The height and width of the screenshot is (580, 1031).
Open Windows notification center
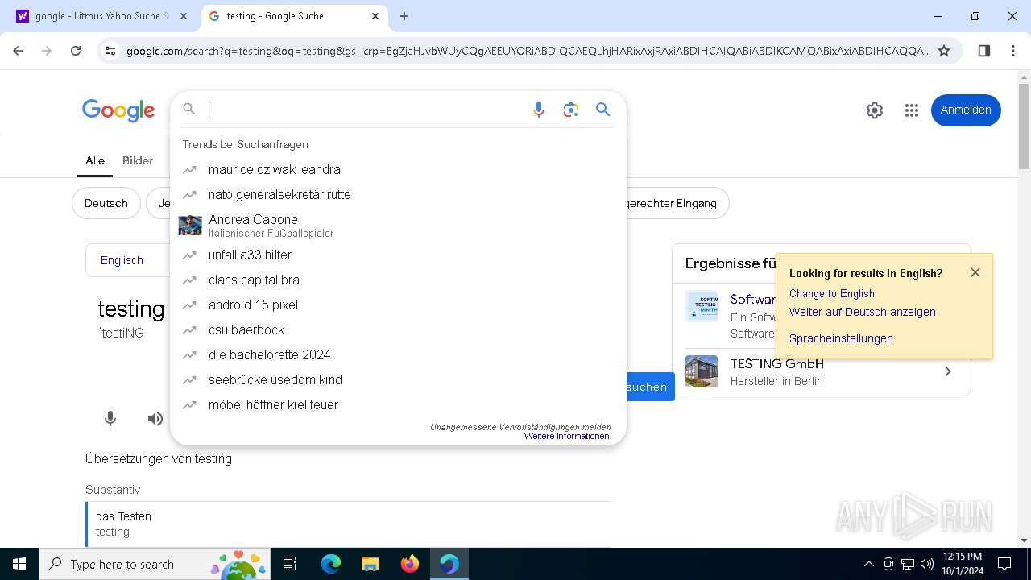(x=1004, y=564)
